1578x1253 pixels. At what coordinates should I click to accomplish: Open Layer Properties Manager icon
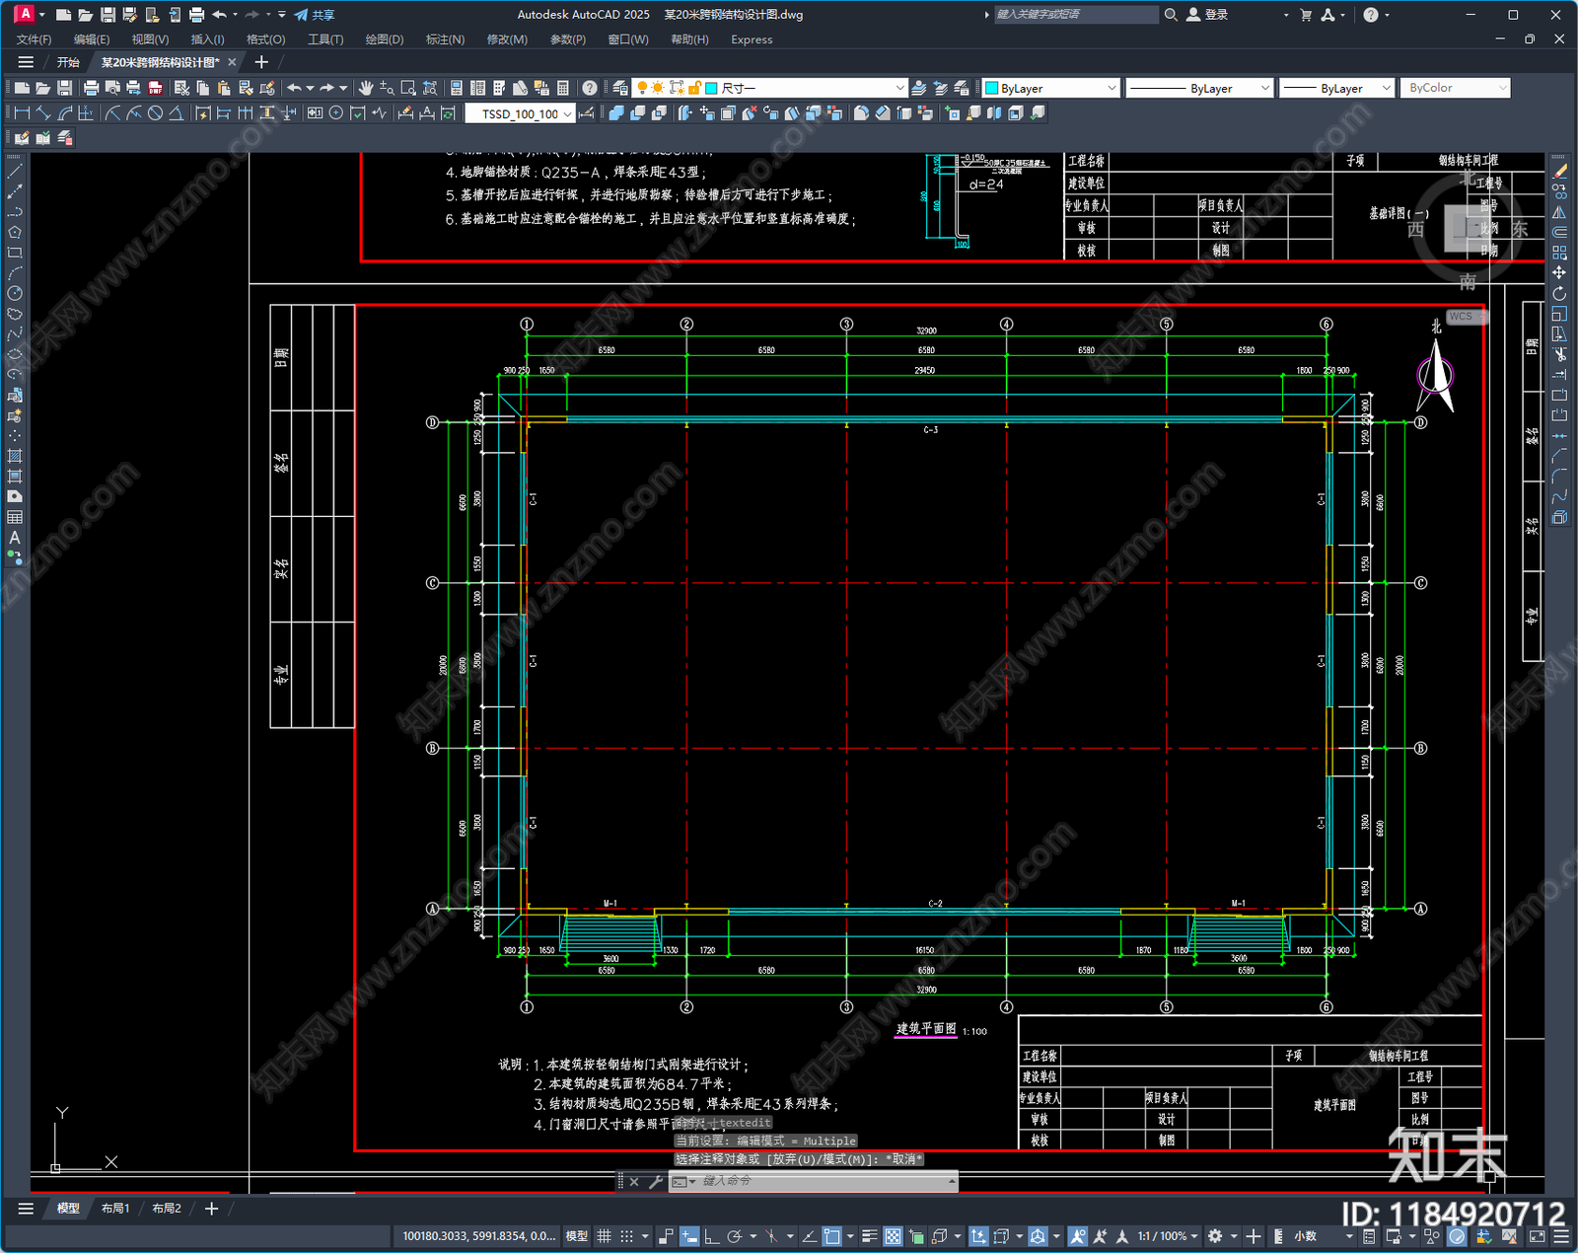pyautogui.click(x=620, y=88)
